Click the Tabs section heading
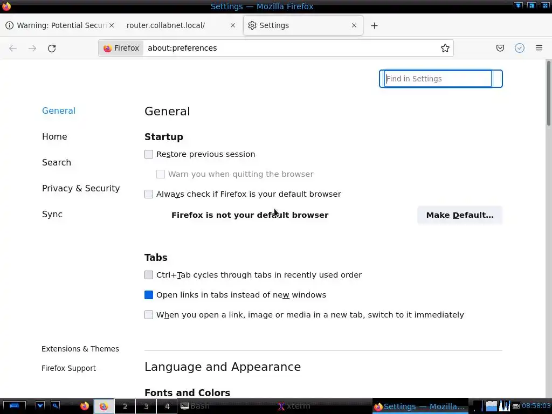Viewport: 552px width, 414px height. [x=156, y=257]
